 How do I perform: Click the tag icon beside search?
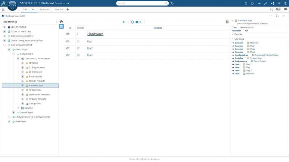click(x=172, y=3)
